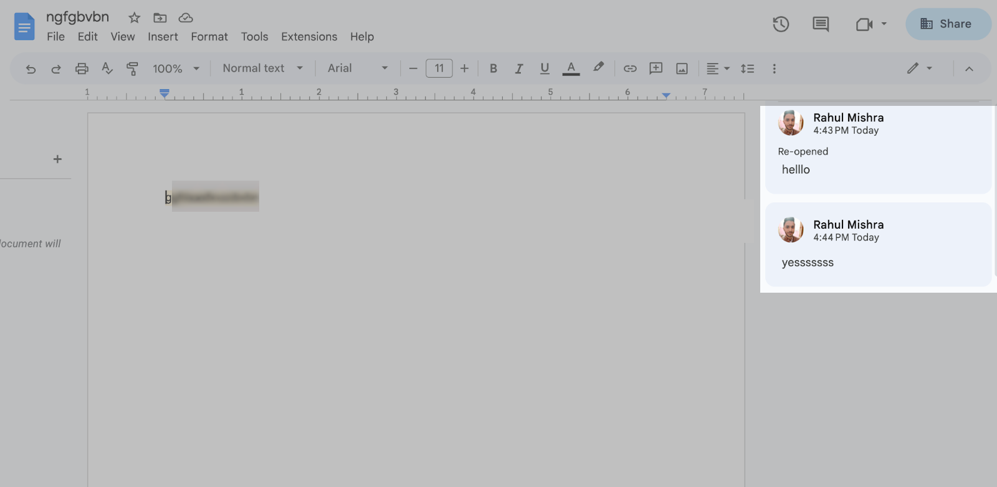
Task: Expand the Normal text style dropdown
Action: (262, 69)
